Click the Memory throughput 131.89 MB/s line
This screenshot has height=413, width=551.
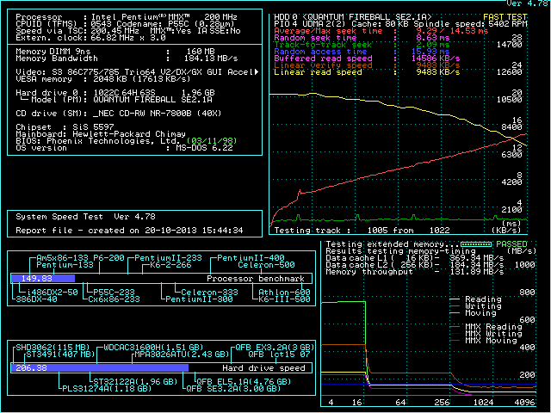click(x=415, y=272)
